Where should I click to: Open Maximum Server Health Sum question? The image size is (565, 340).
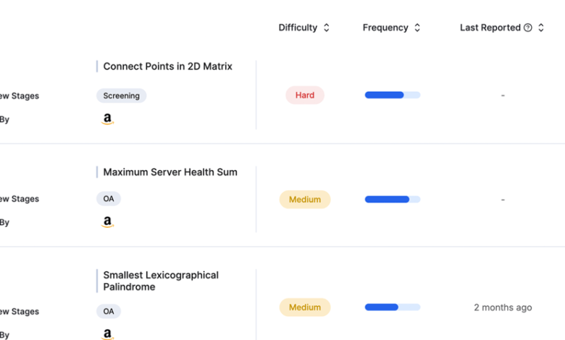(170, 172)
